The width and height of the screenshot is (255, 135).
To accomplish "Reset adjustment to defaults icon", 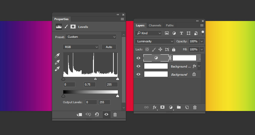I will [97, 115].
